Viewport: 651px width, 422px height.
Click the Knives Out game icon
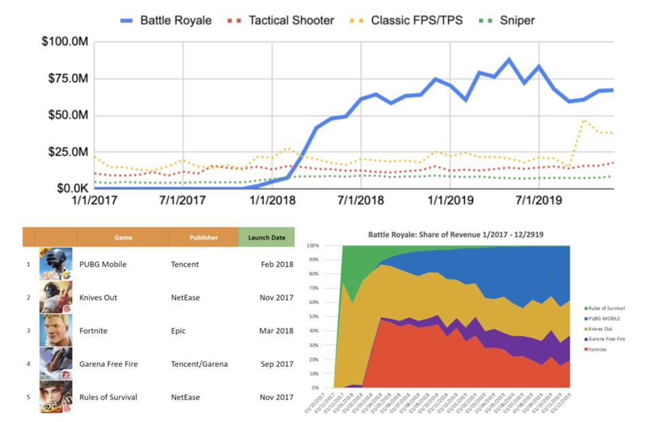[56, 297]
